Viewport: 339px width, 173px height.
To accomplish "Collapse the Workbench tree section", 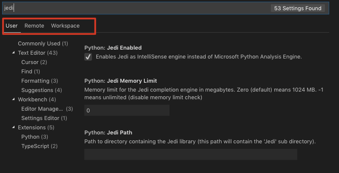I will click(14, 100).
